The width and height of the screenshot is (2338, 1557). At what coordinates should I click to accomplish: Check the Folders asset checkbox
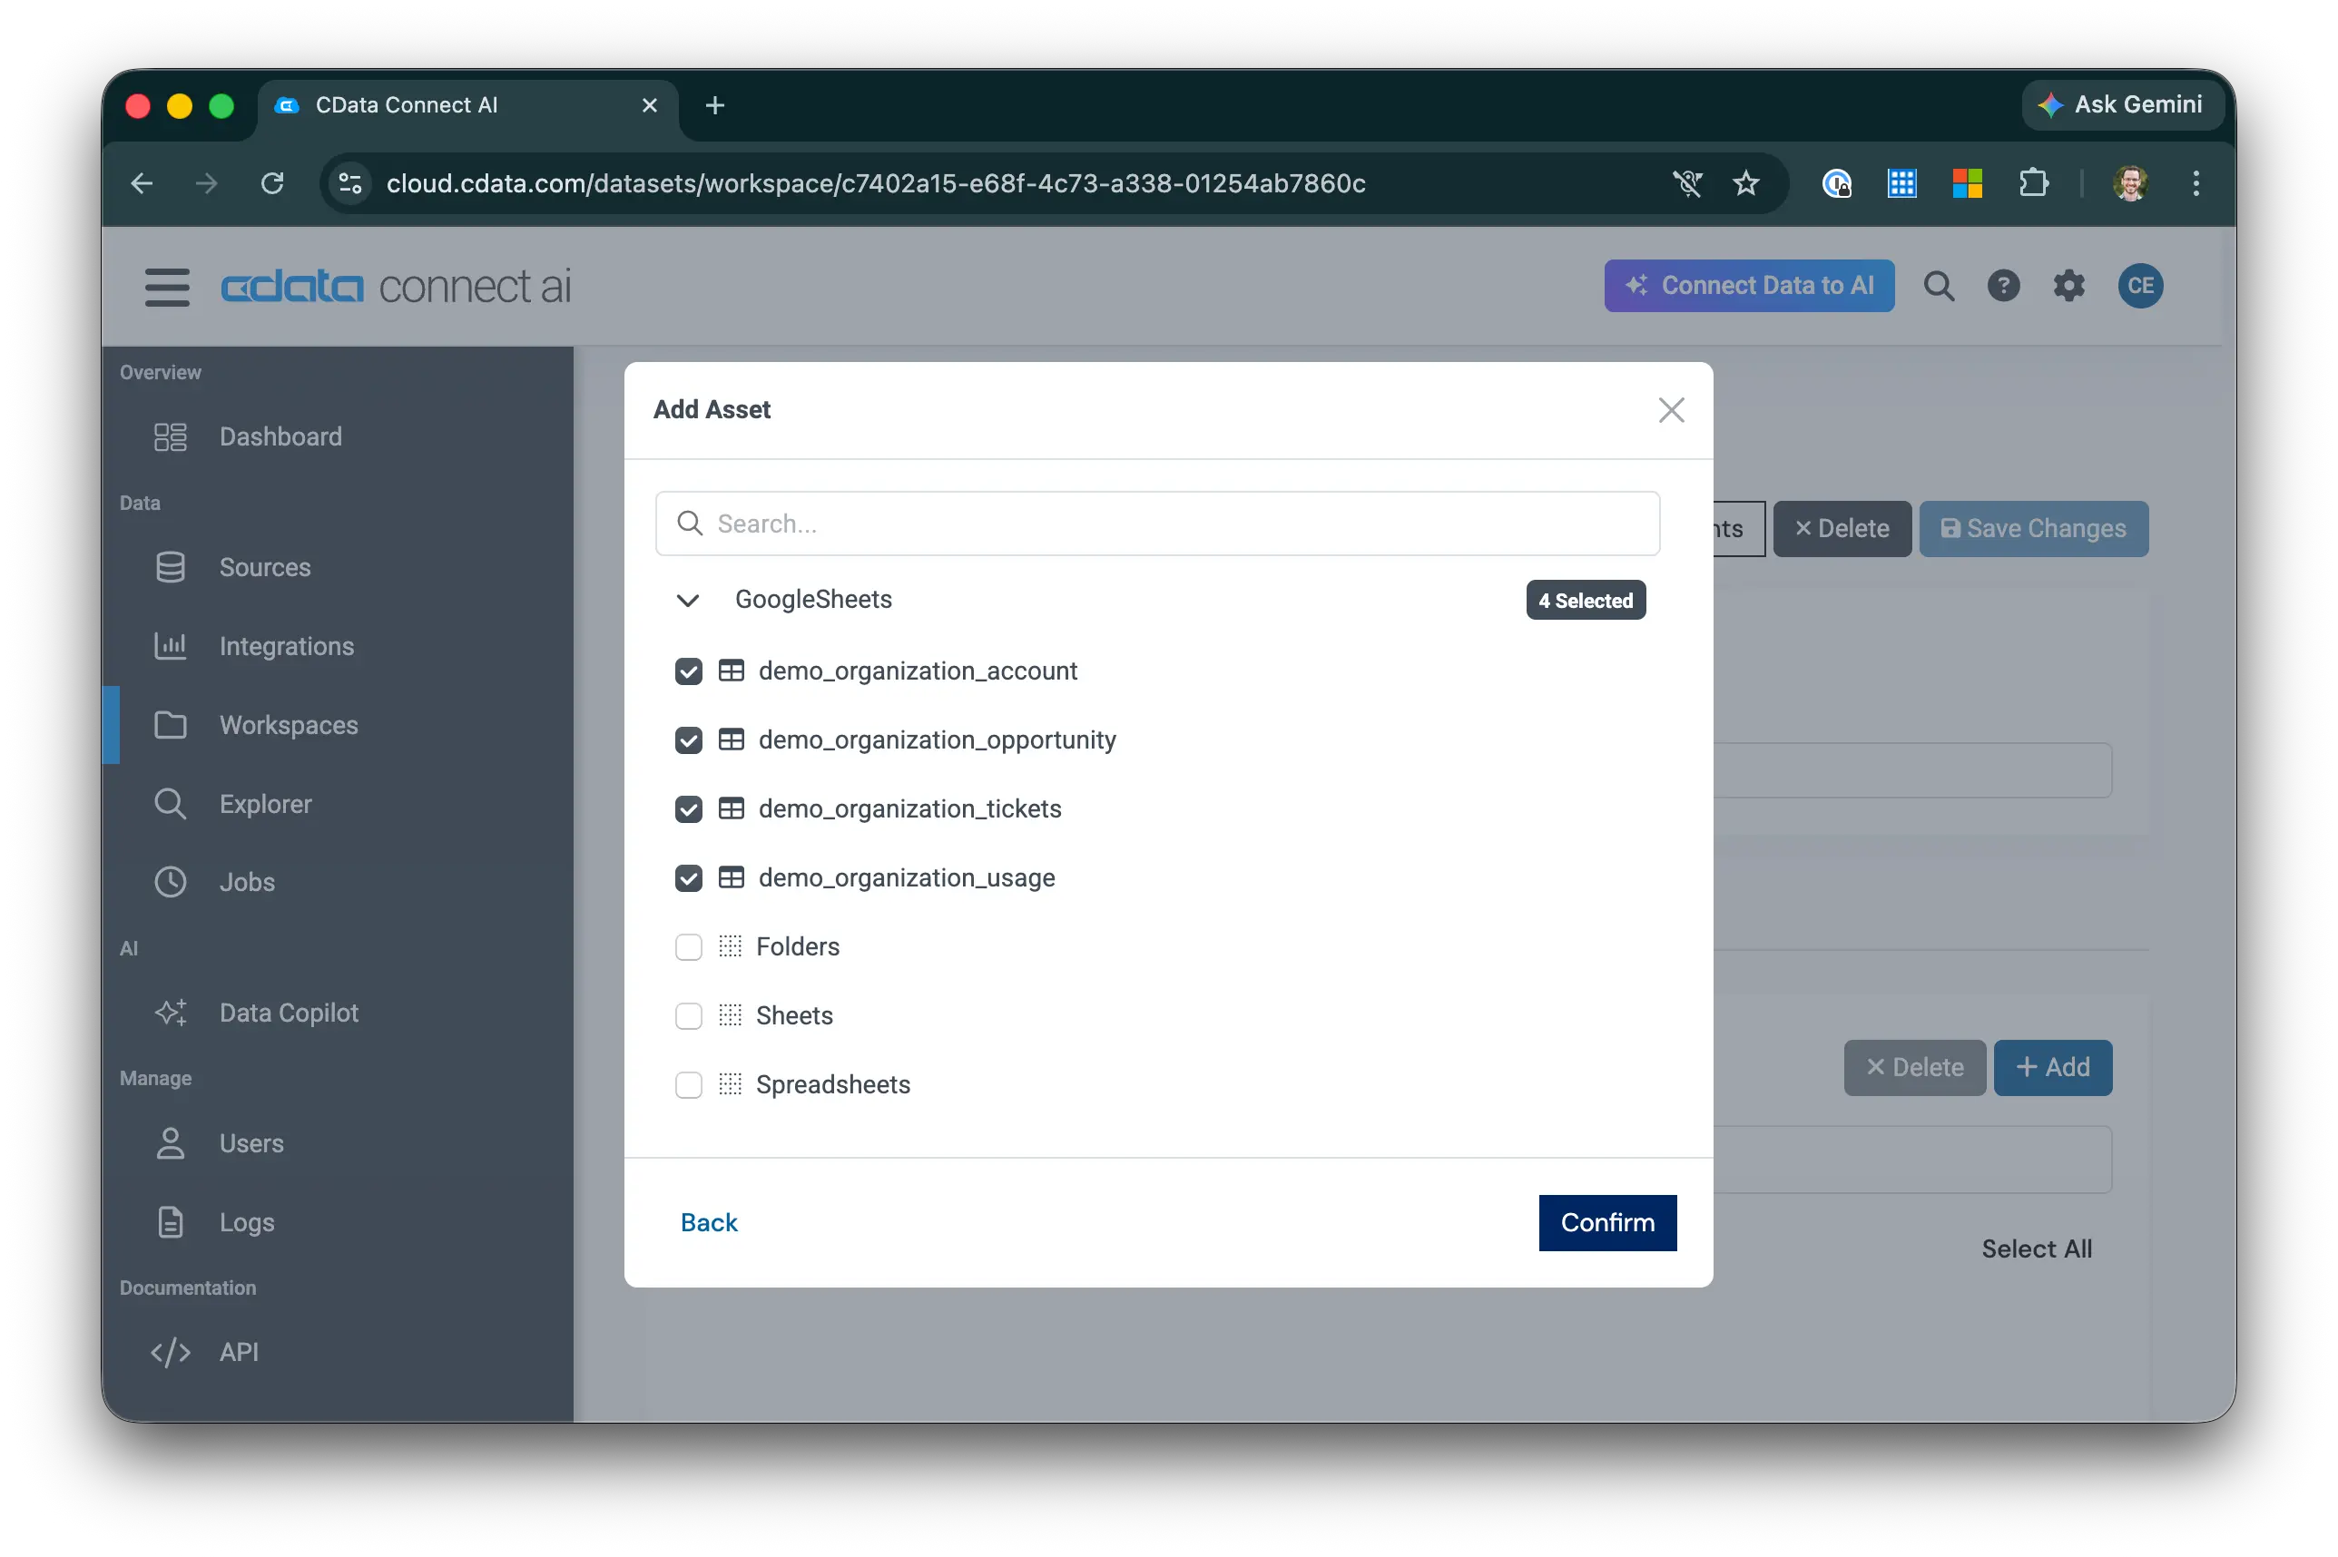[688, 946]
